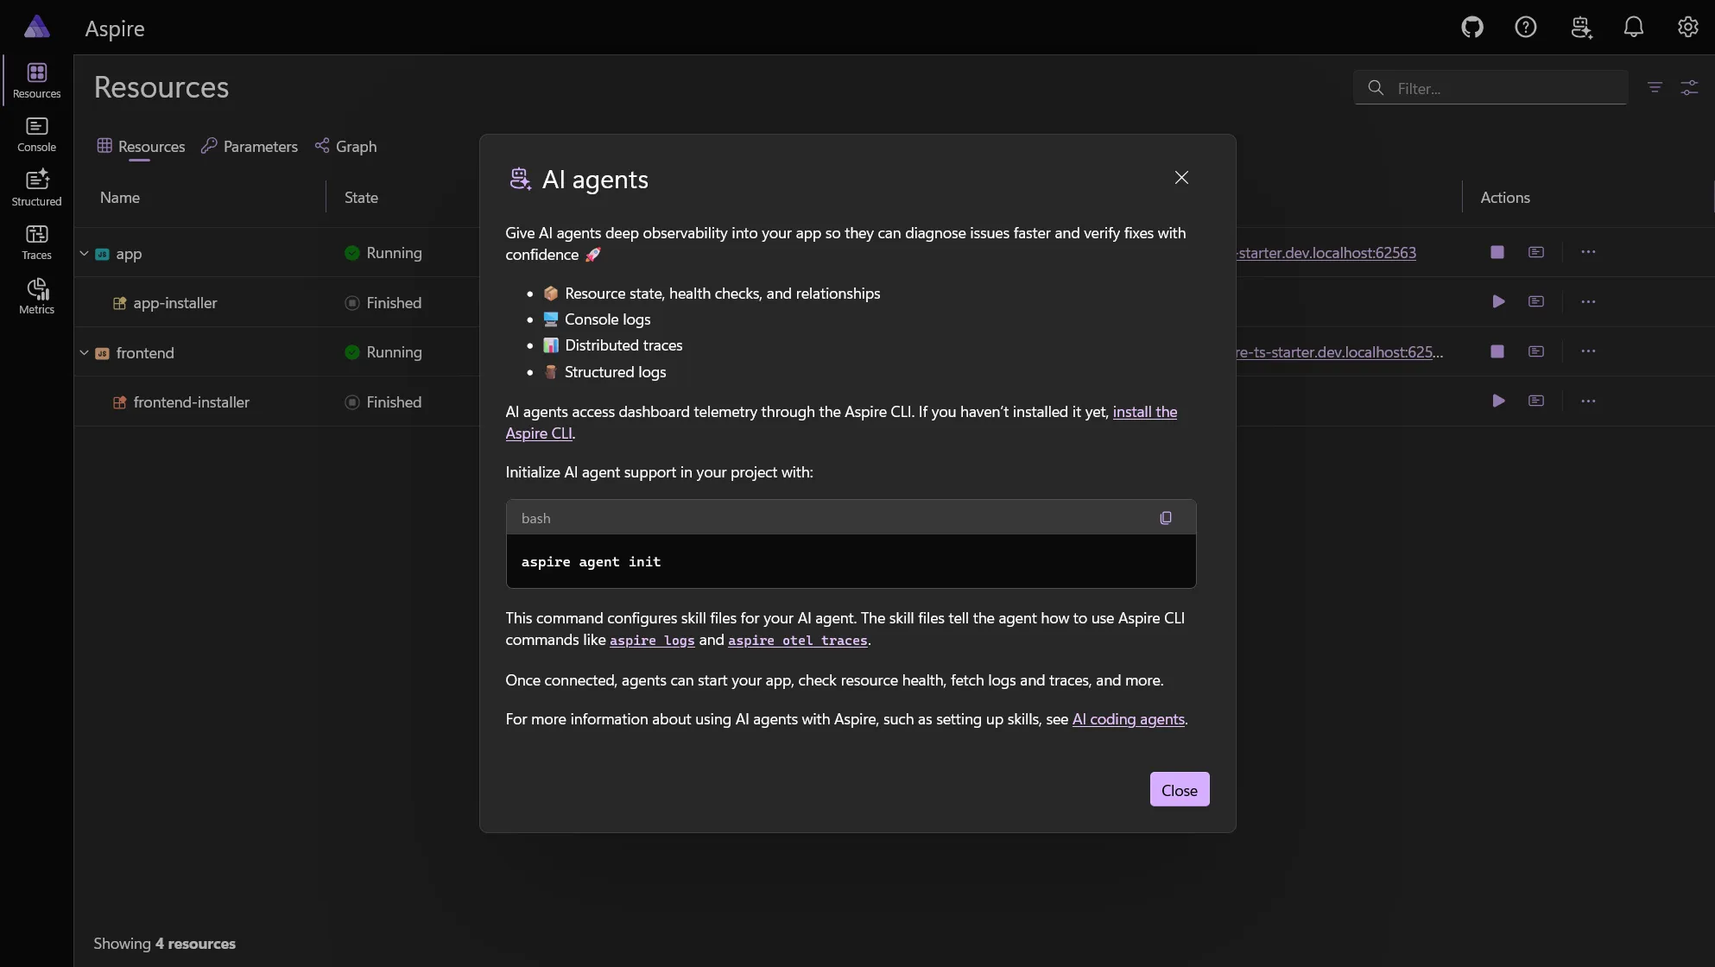Viewport: 1715px width, 967px height.
Task: Stop the app resource
Action: [x=1497, y=252]
